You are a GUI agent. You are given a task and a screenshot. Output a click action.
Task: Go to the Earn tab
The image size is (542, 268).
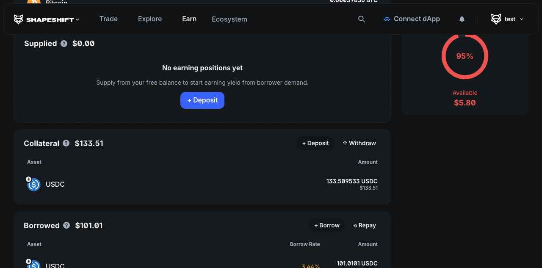189,19
